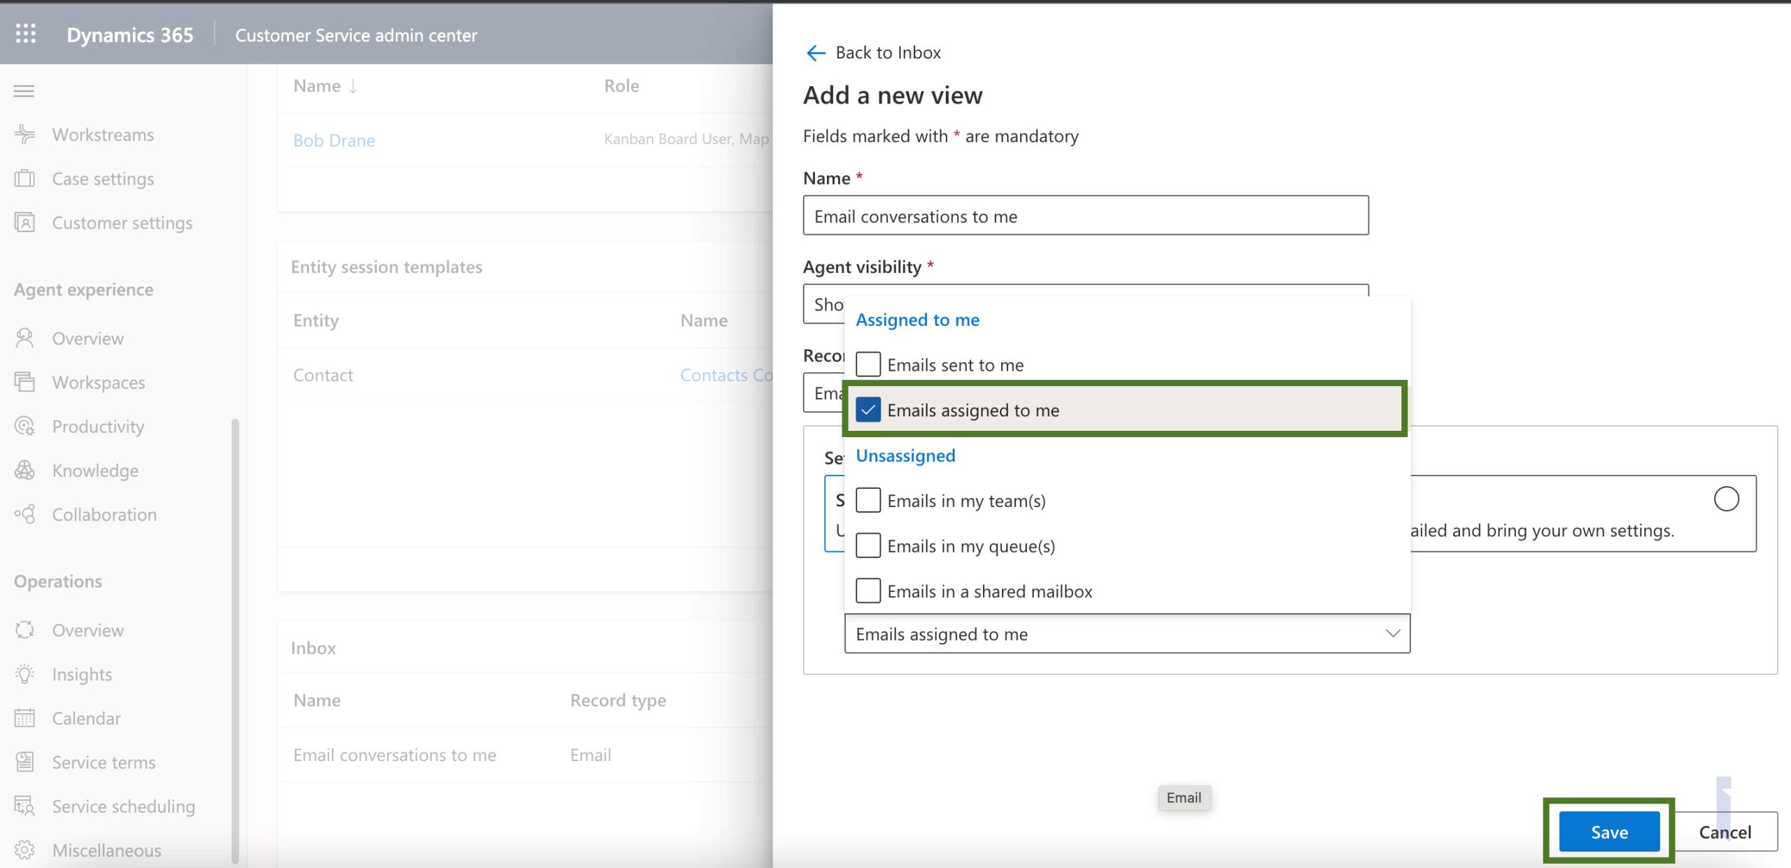This screenshot has height=868, width=1791.
Task: Click the Name field containing Email conversations to me
Action: [1085, 215]
